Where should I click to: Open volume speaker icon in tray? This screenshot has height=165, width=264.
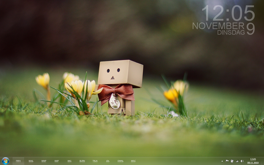242,161
